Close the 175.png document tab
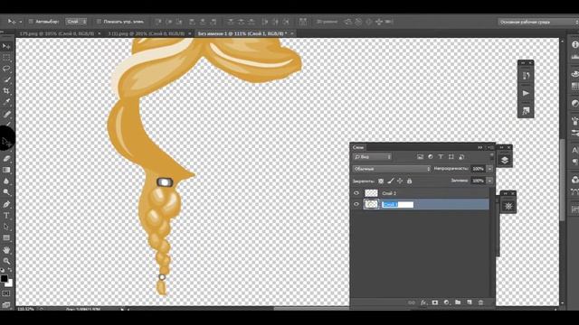Screen dimensions: 579x325 100,33
